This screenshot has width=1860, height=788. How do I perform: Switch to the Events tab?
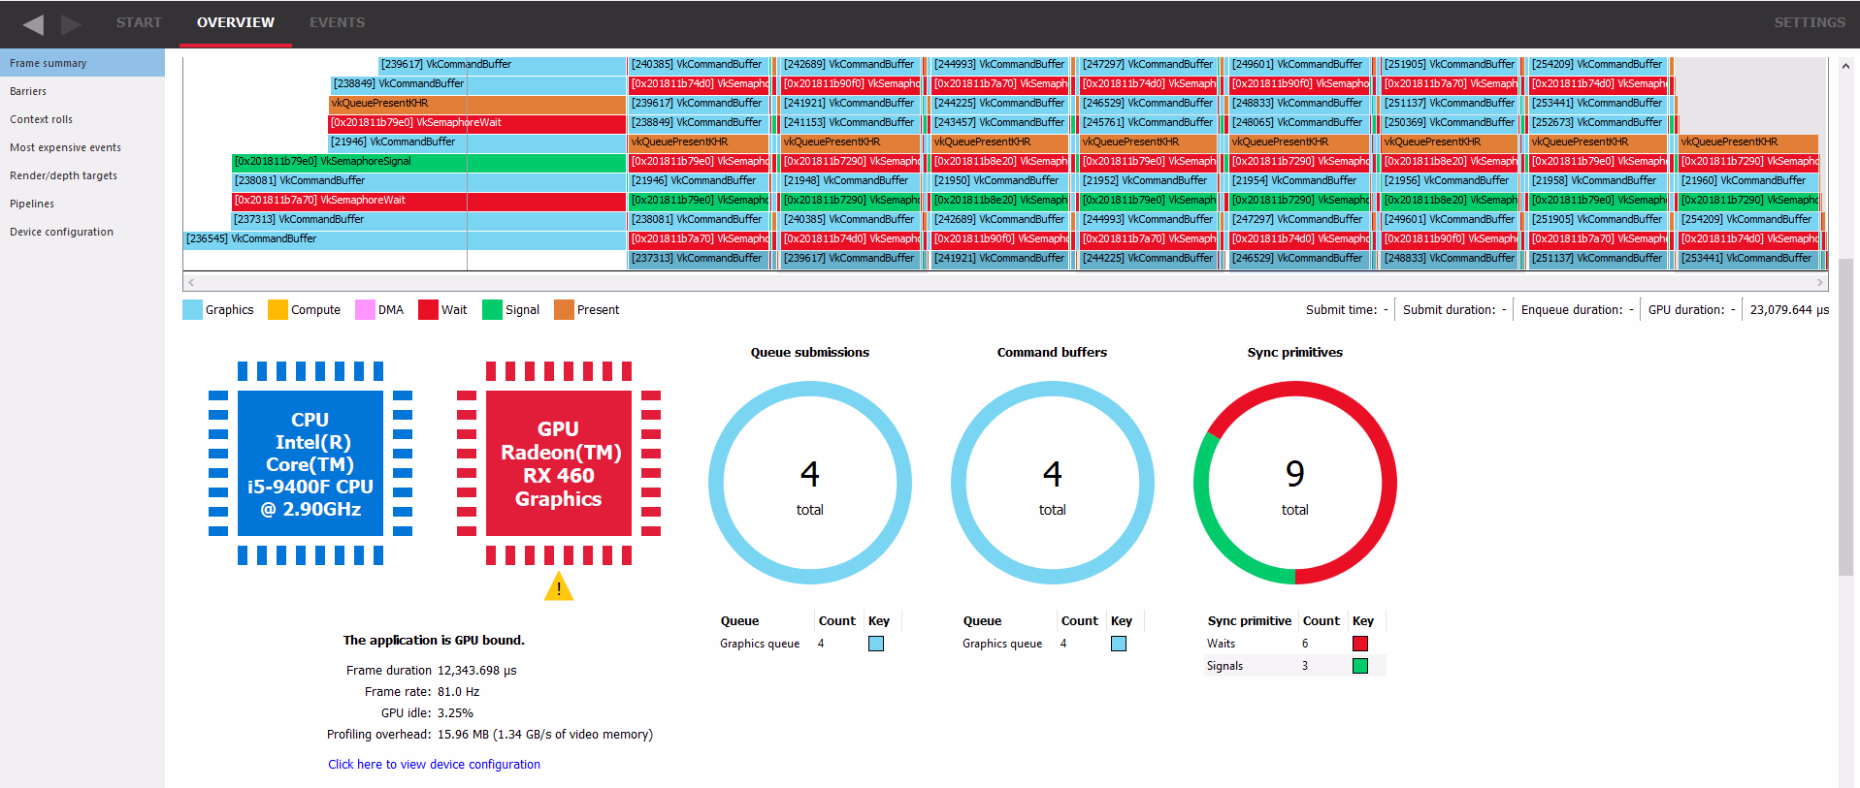pos(337,22)
